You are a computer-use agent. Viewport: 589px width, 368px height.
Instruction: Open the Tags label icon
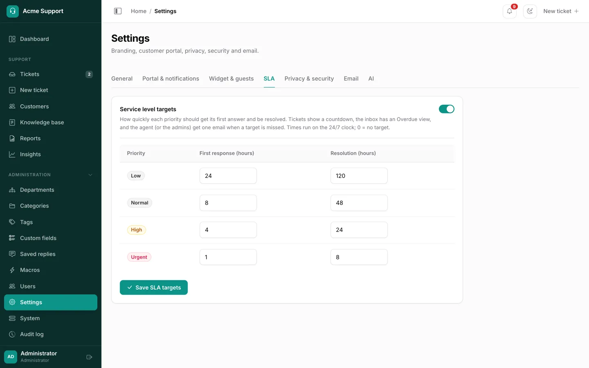click(x=12, y=222)
